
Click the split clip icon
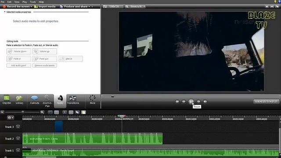[71, 112]
